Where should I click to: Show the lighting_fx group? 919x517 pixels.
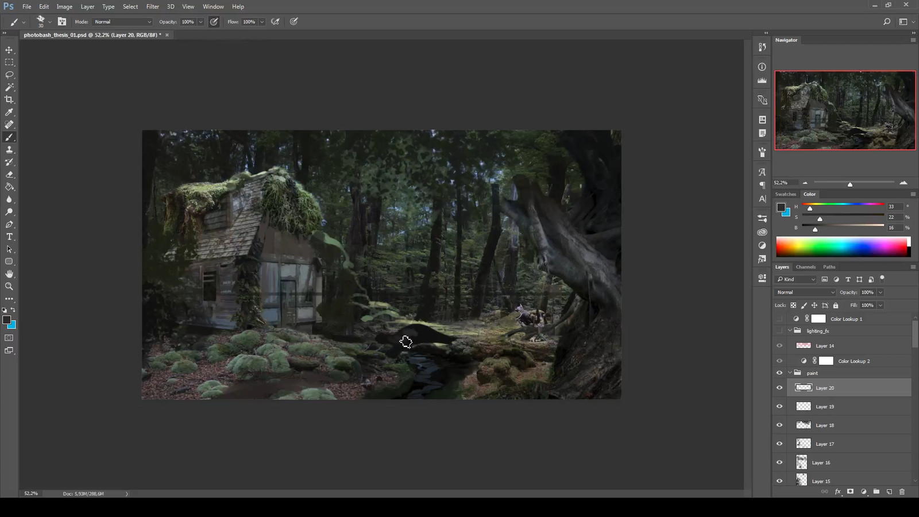pos(779,331)
